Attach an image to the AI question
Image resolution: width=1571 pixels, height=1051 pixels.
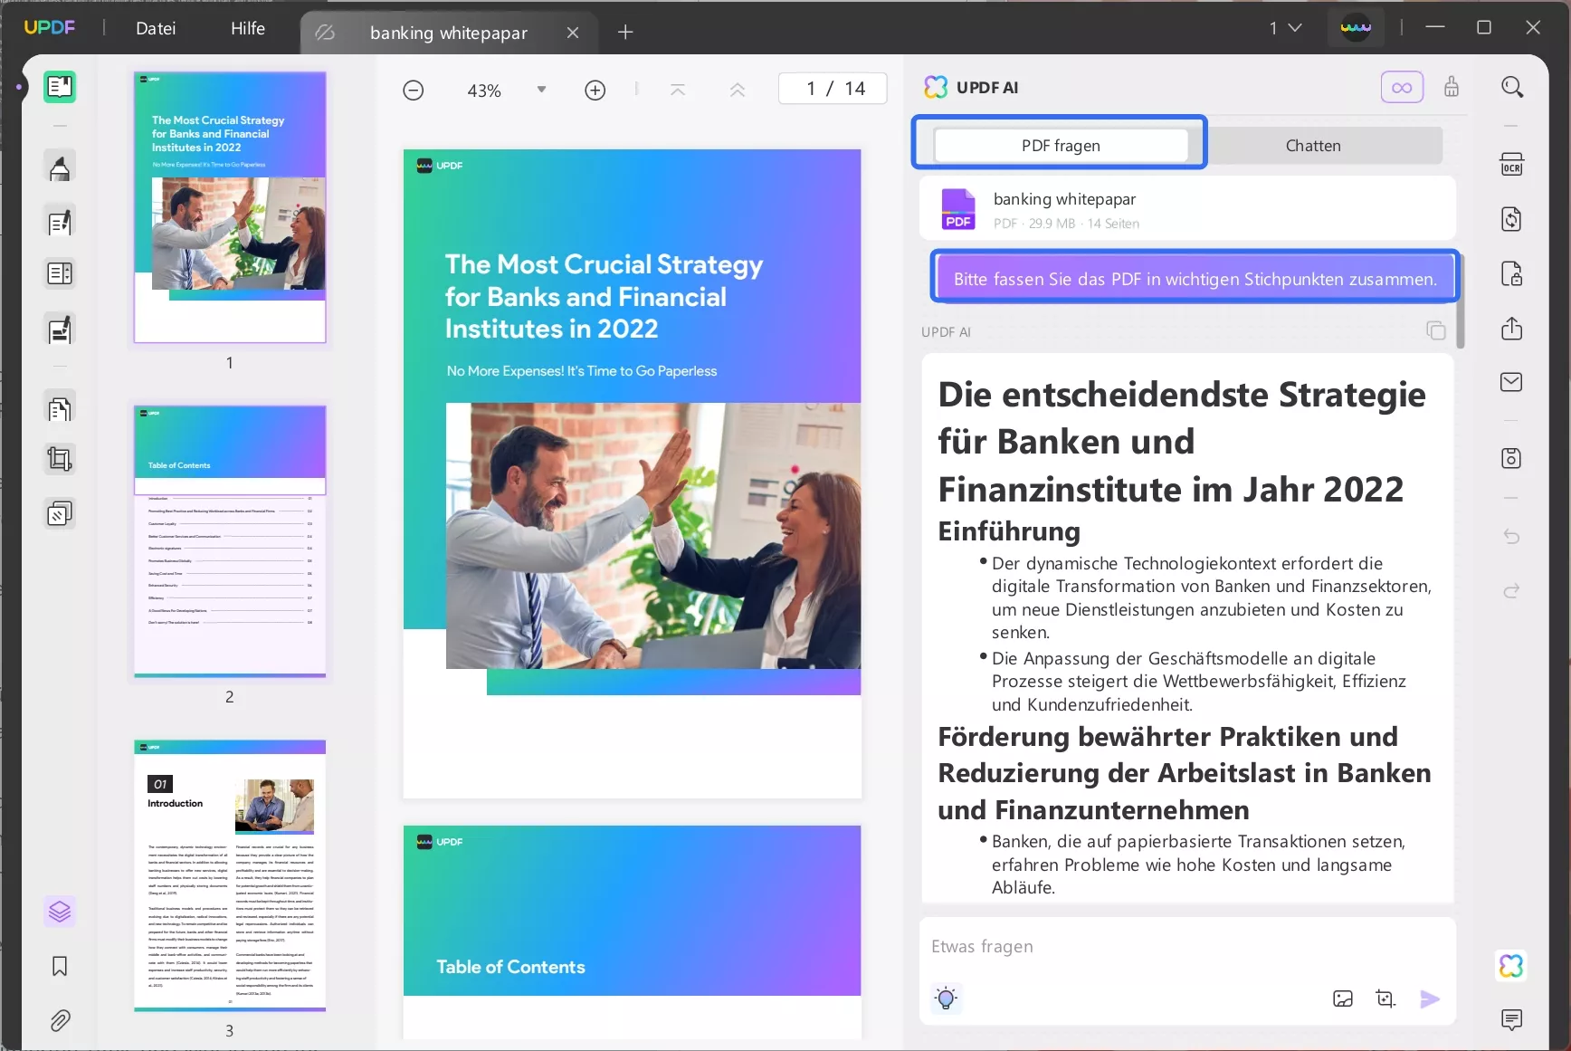[x=1343, y=998]
